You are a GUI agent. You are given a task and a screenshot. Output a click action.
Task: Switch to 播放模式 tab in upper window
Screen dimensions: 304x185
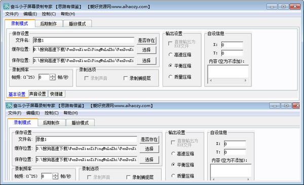[x=78, y=24]
